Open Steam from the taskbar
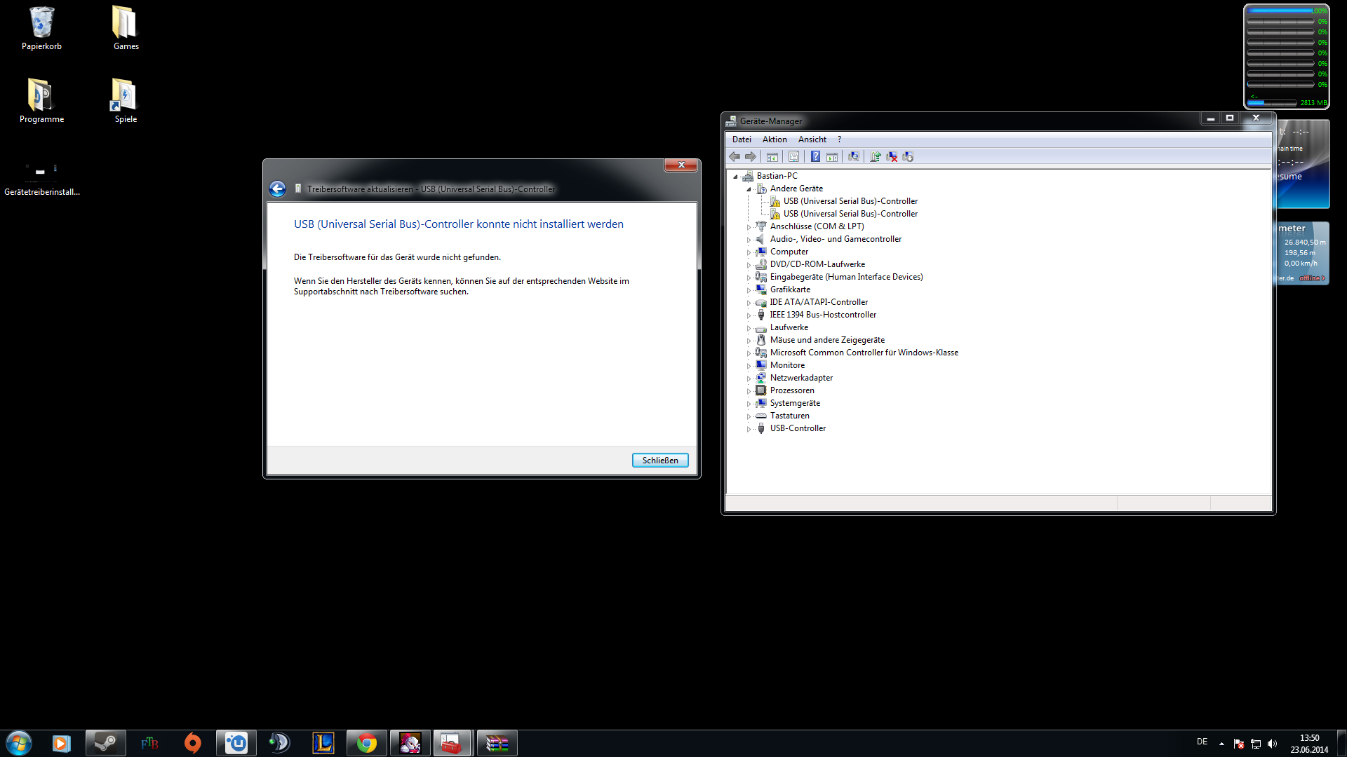 coord(106,743)
